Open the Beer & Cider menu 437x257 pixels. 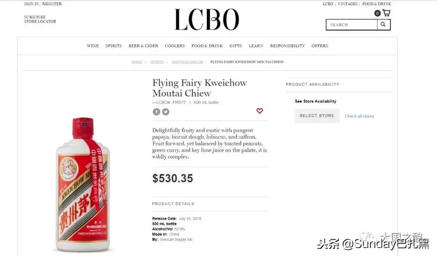click(143, 46)
